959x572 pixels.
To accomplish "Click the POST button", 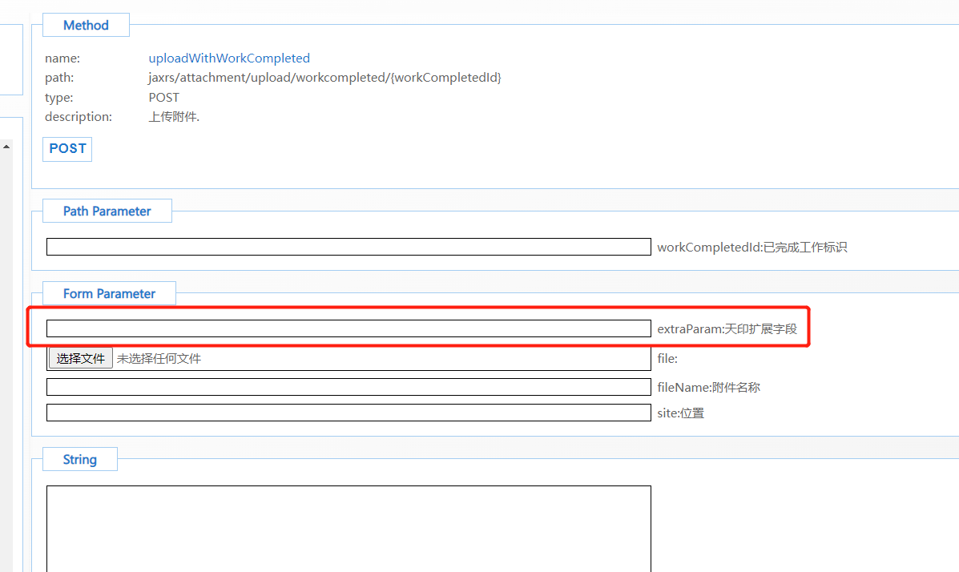I will (67, 149).
